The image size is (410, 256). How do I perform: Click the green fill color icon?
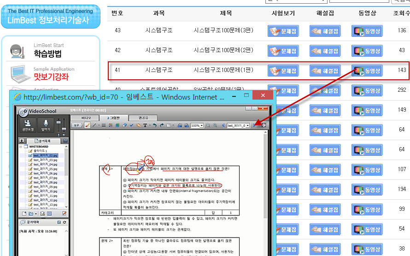[x=117, y=125]
